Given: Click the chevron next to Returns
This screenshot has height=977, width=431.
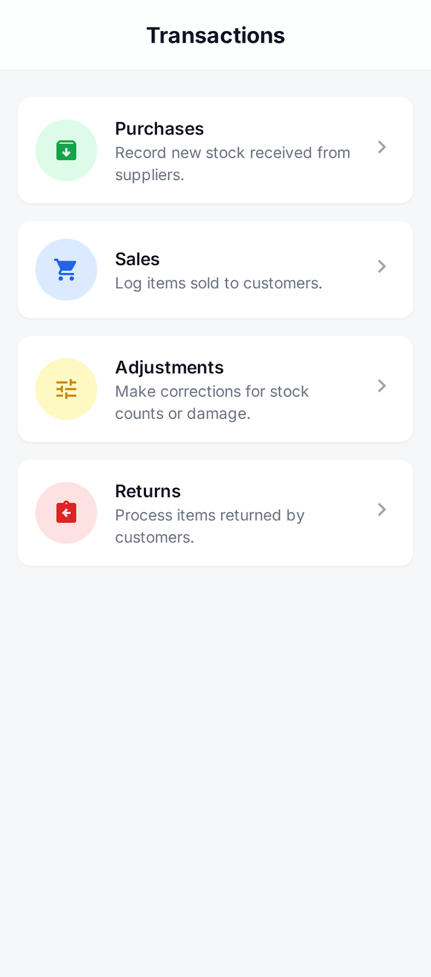Looking at the screenshot, I should [382, 510].
